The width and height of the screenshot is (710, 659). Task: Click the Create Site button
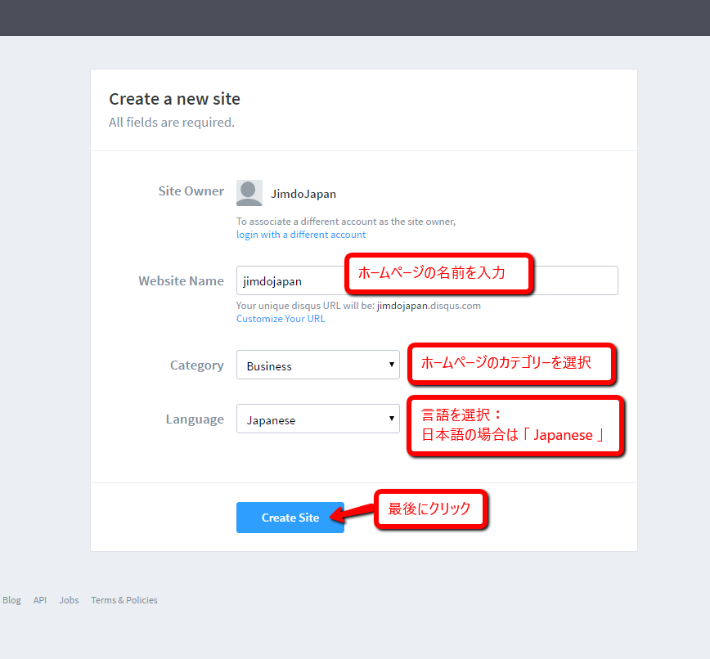(290, 517)
